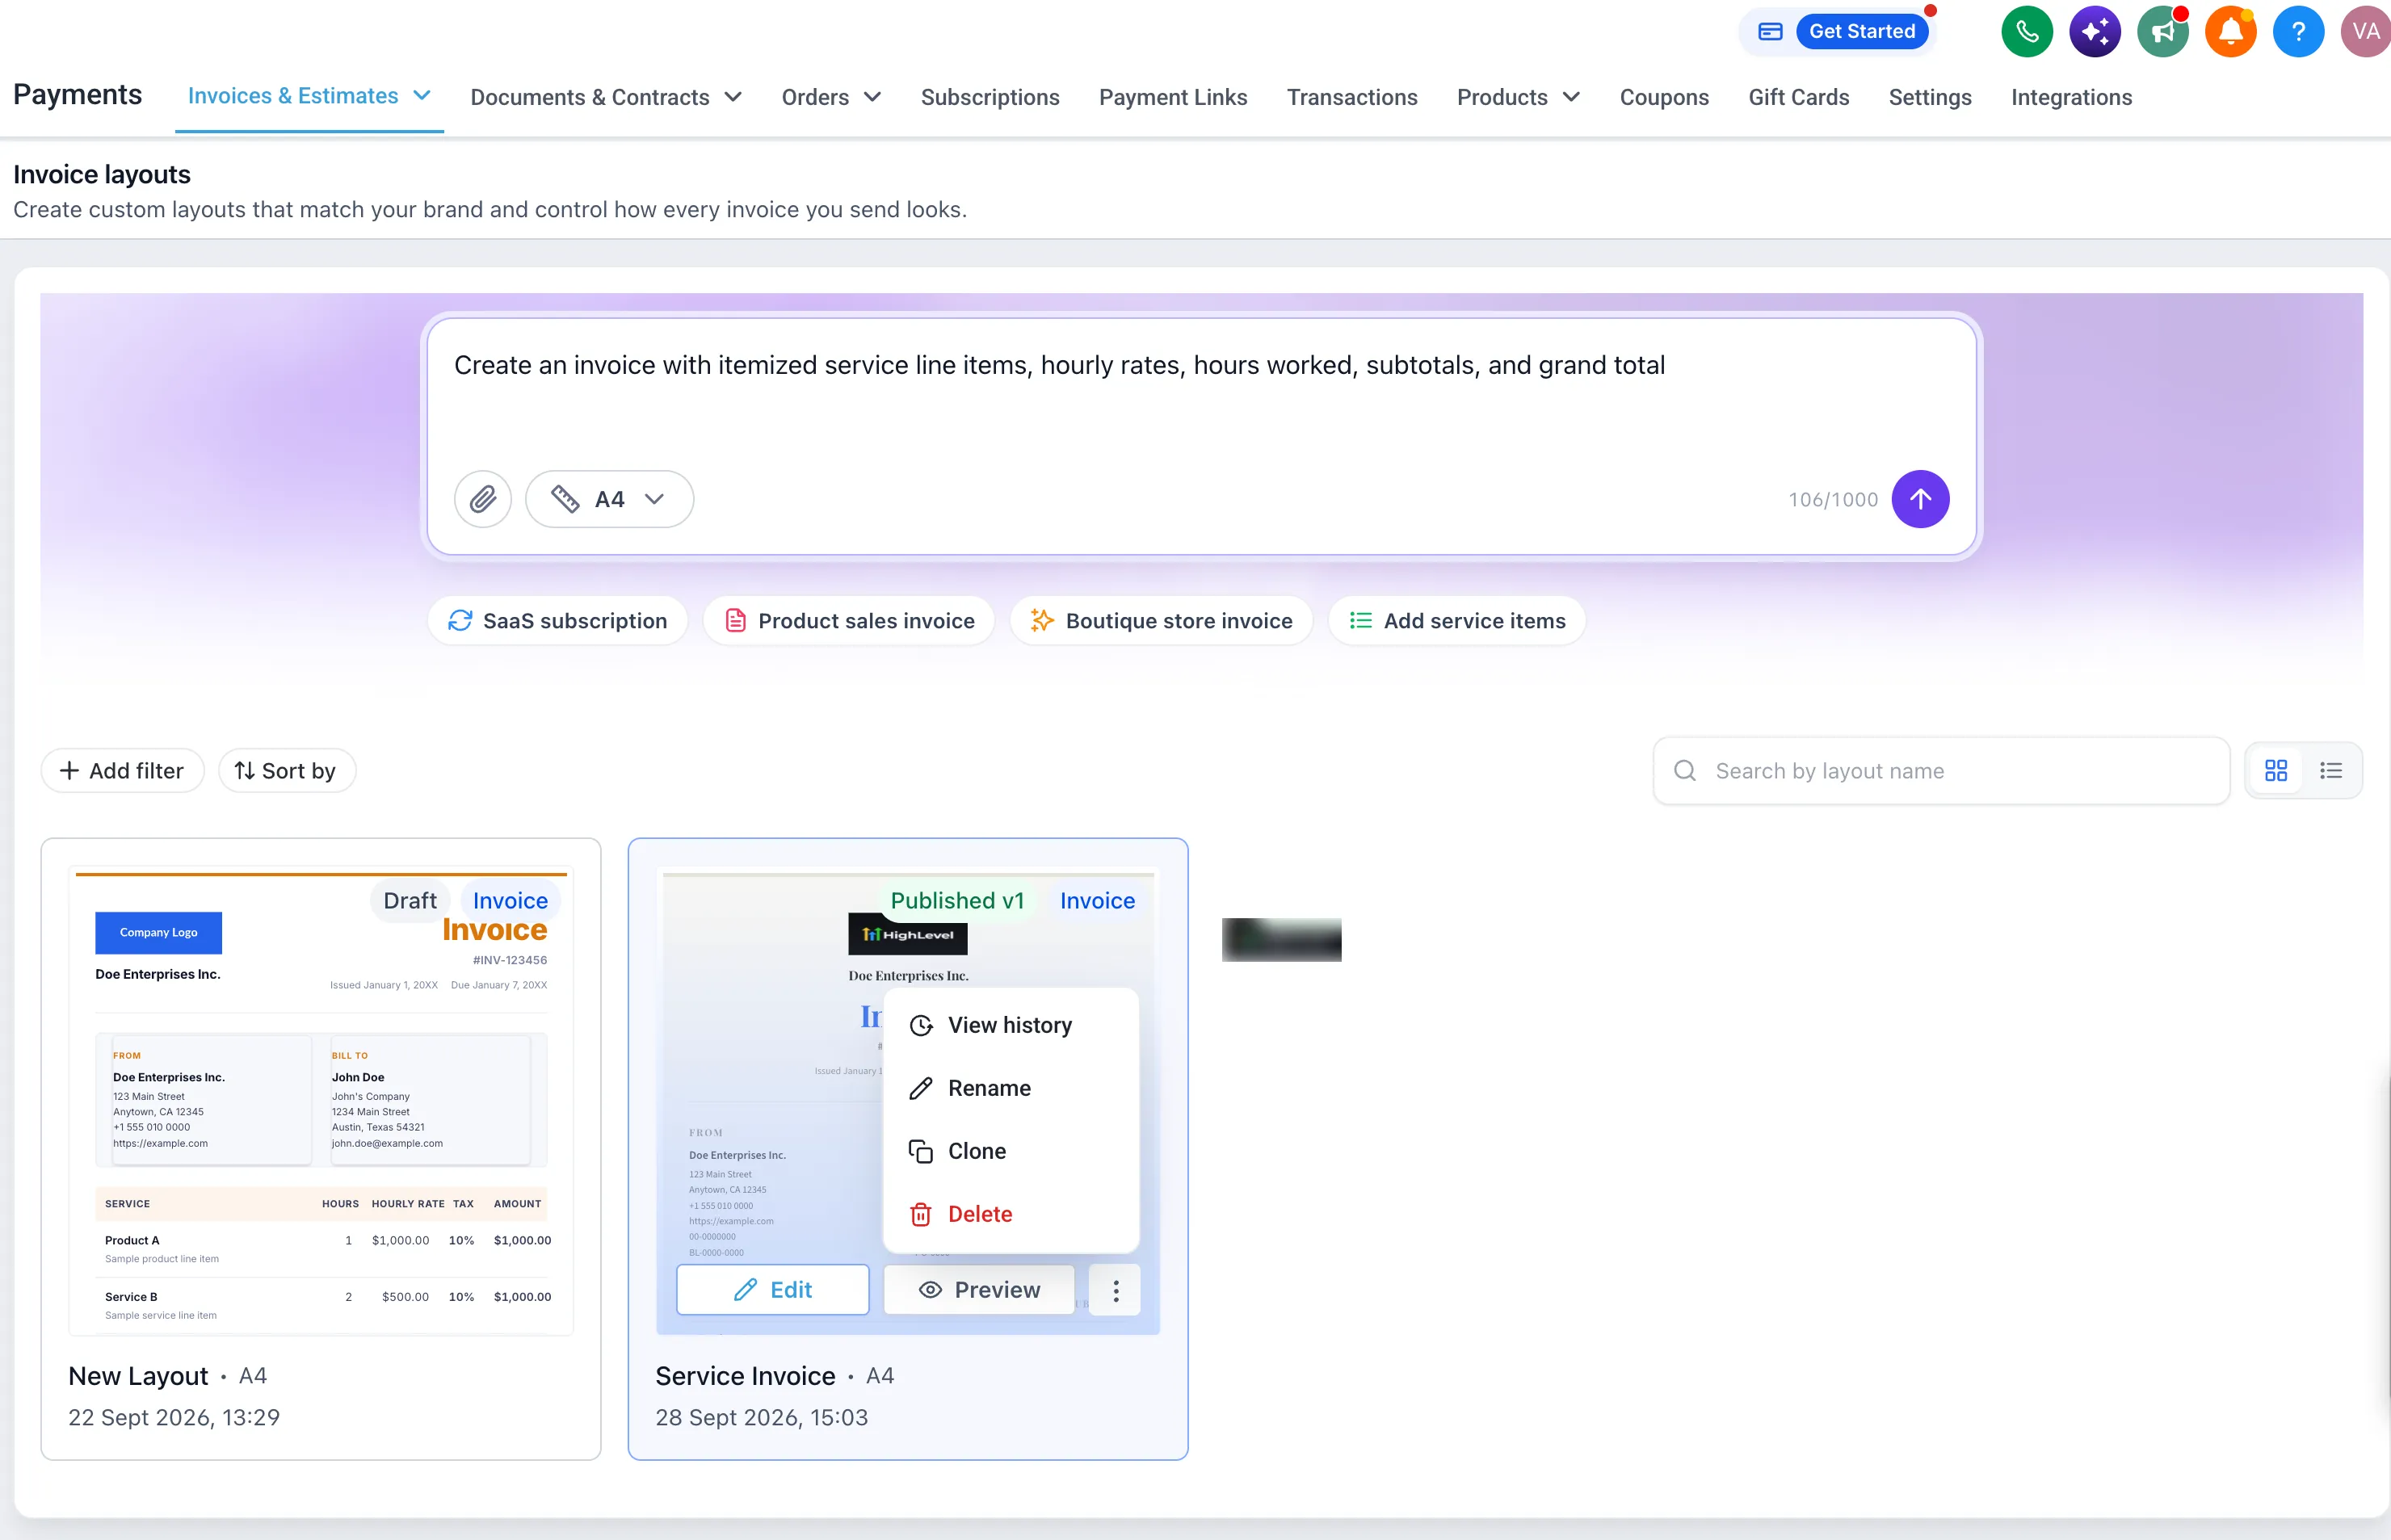Viewport: 2391px width, 1540px height.
Task: Open the Gift Cards tab
Action: click(1798, 97)
